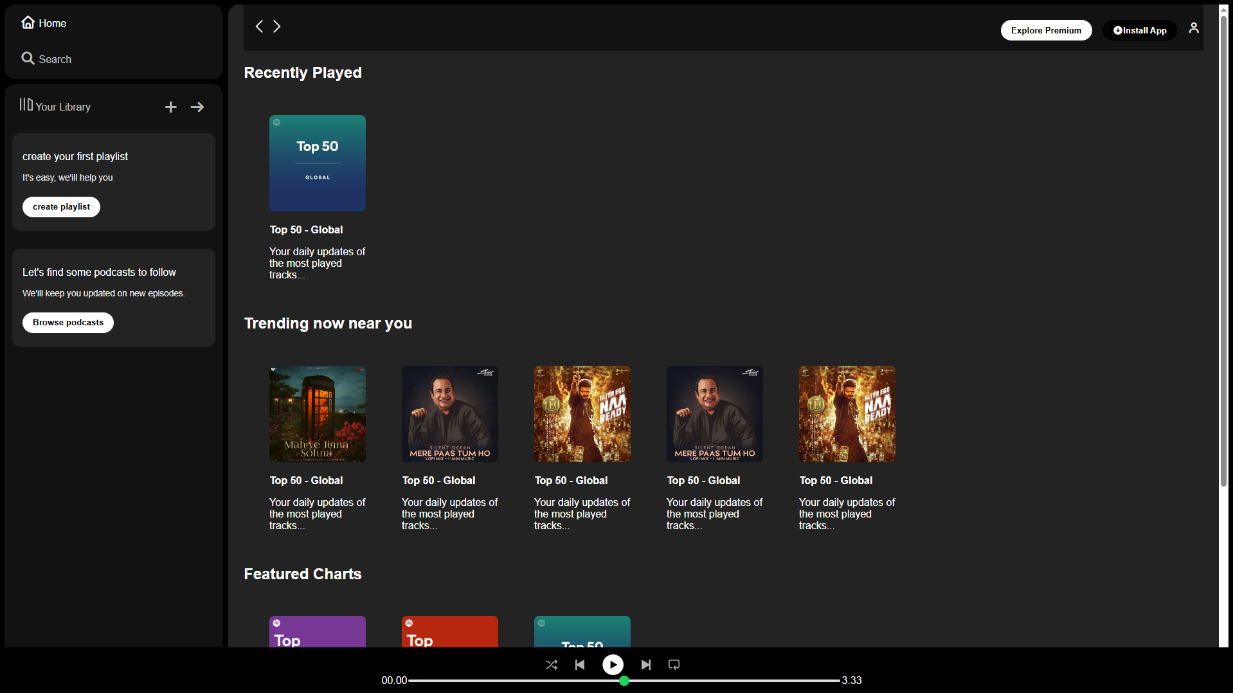Open the Search menu item
The height and width of the screenshot is (693, 1233).
[55, 60]
